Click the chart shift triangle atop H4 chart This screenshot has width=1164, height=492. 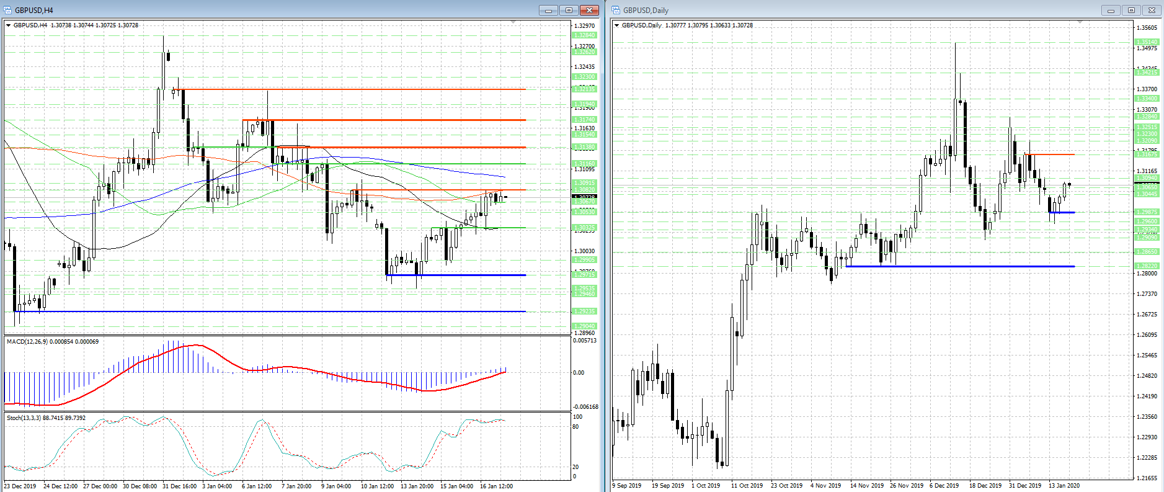click(513, 22)
